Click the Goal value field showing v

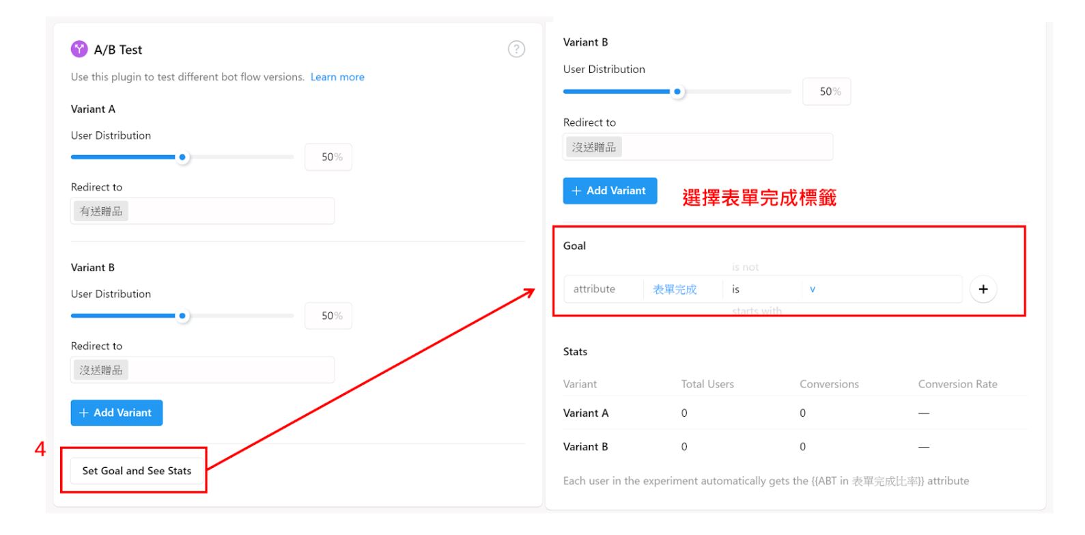click(882, 289)
